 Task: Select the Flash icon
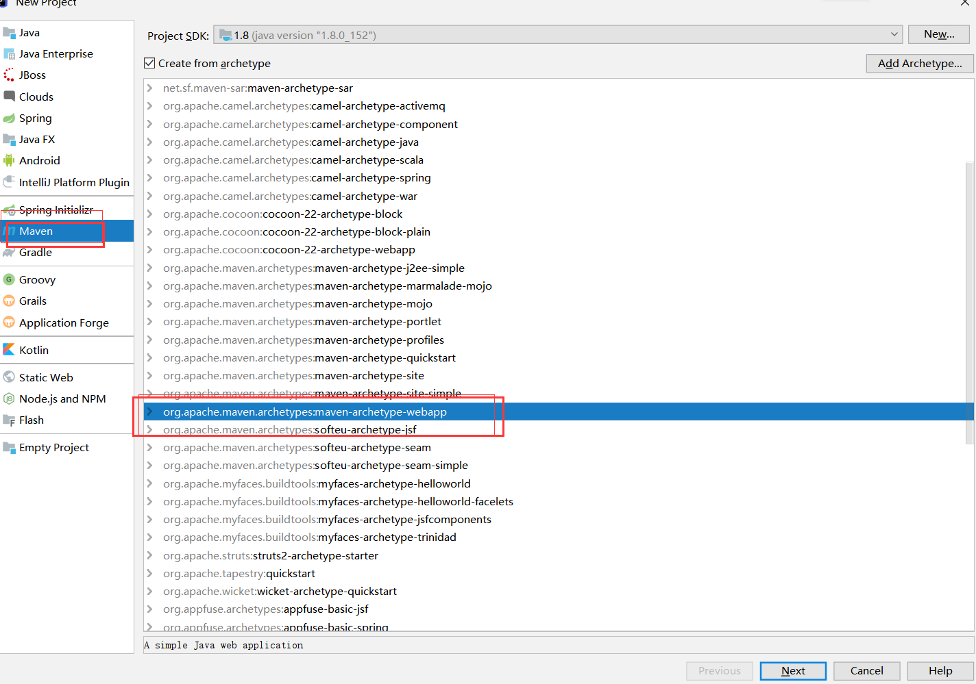point(9,420)
